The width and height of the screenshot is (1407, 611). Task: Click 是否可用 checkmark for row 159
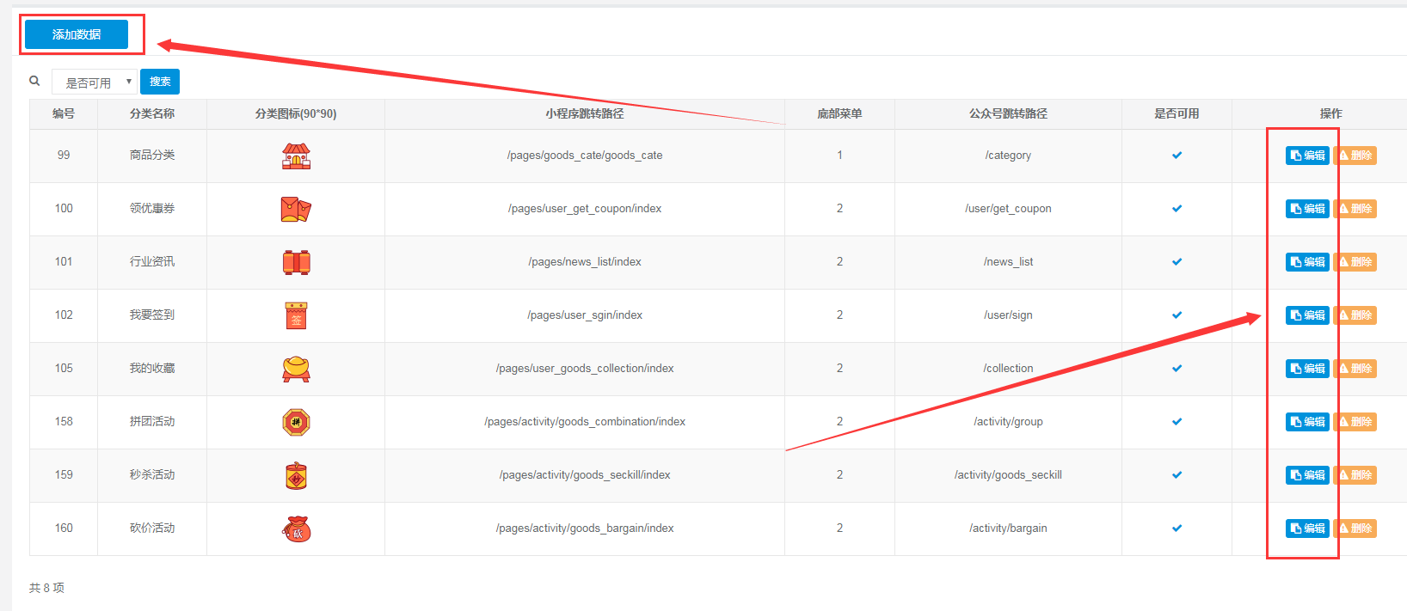coord(1177,475)
